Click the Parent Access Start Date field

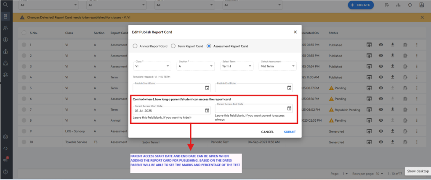[168, 111]
